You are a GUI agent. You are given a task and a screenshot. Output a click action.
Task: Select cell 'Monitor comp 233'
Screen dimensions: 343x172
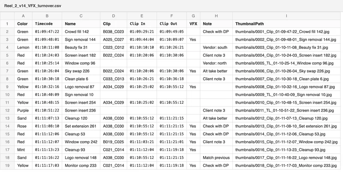point(81,166)
